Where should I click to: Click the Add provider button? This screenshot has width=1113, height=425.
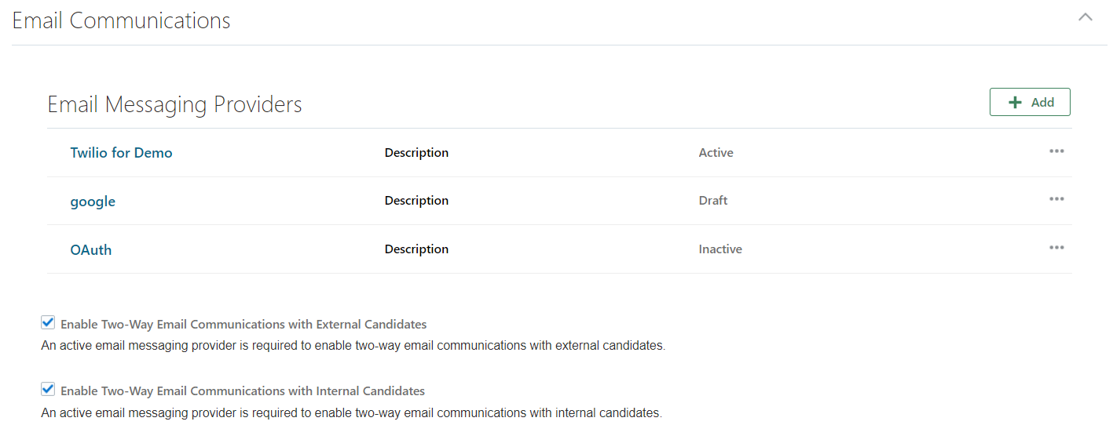1030,102
